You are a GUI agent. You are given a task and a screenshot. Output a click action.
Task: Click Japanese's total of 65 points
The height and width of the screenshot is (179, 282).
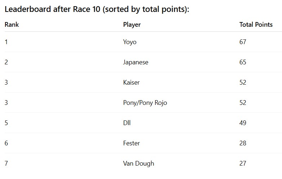243,62
